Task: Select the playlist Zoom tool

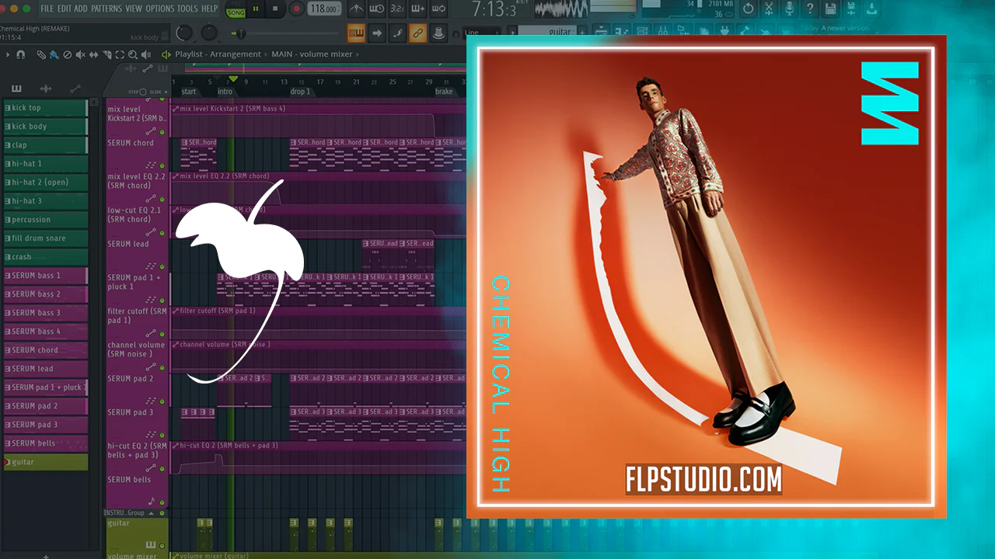Action: pos(133,54)
